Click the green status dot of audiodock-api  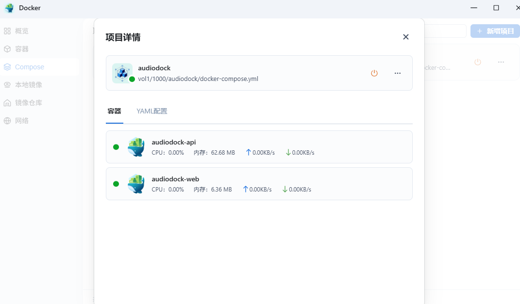point(116,147)
